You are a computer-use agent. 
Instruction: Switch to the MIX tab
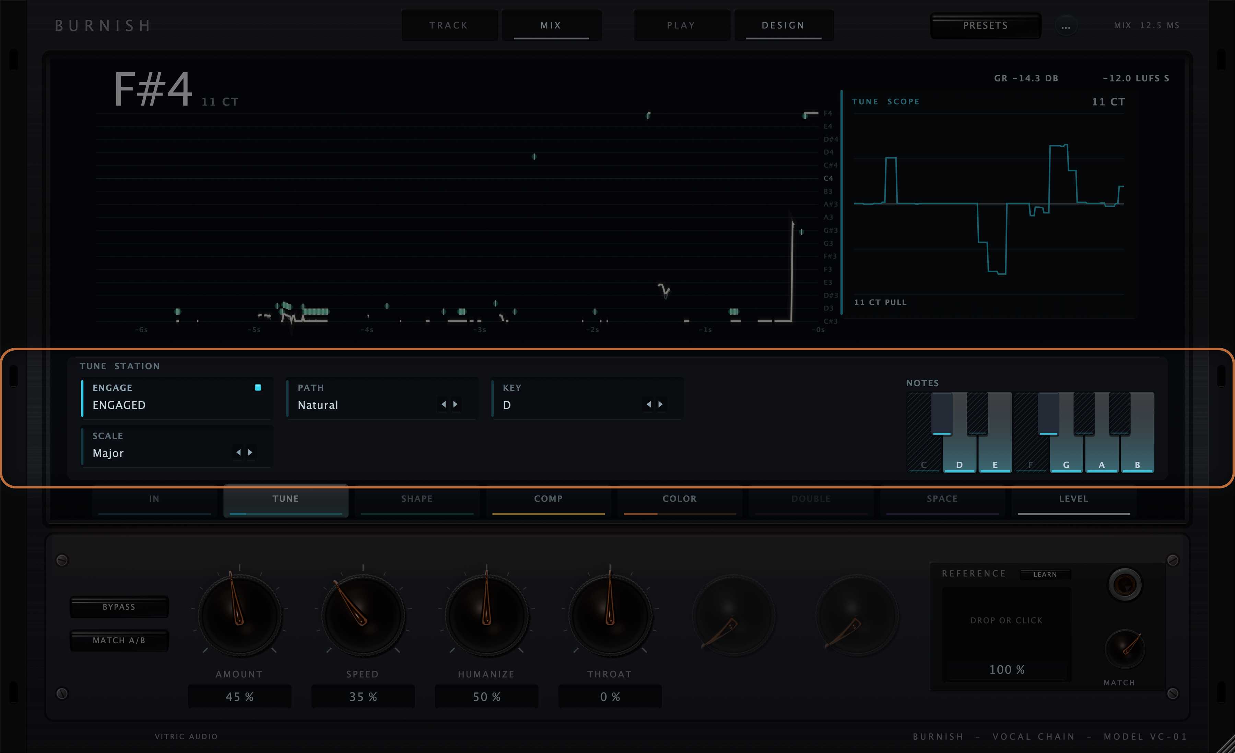tap(551, 25)
